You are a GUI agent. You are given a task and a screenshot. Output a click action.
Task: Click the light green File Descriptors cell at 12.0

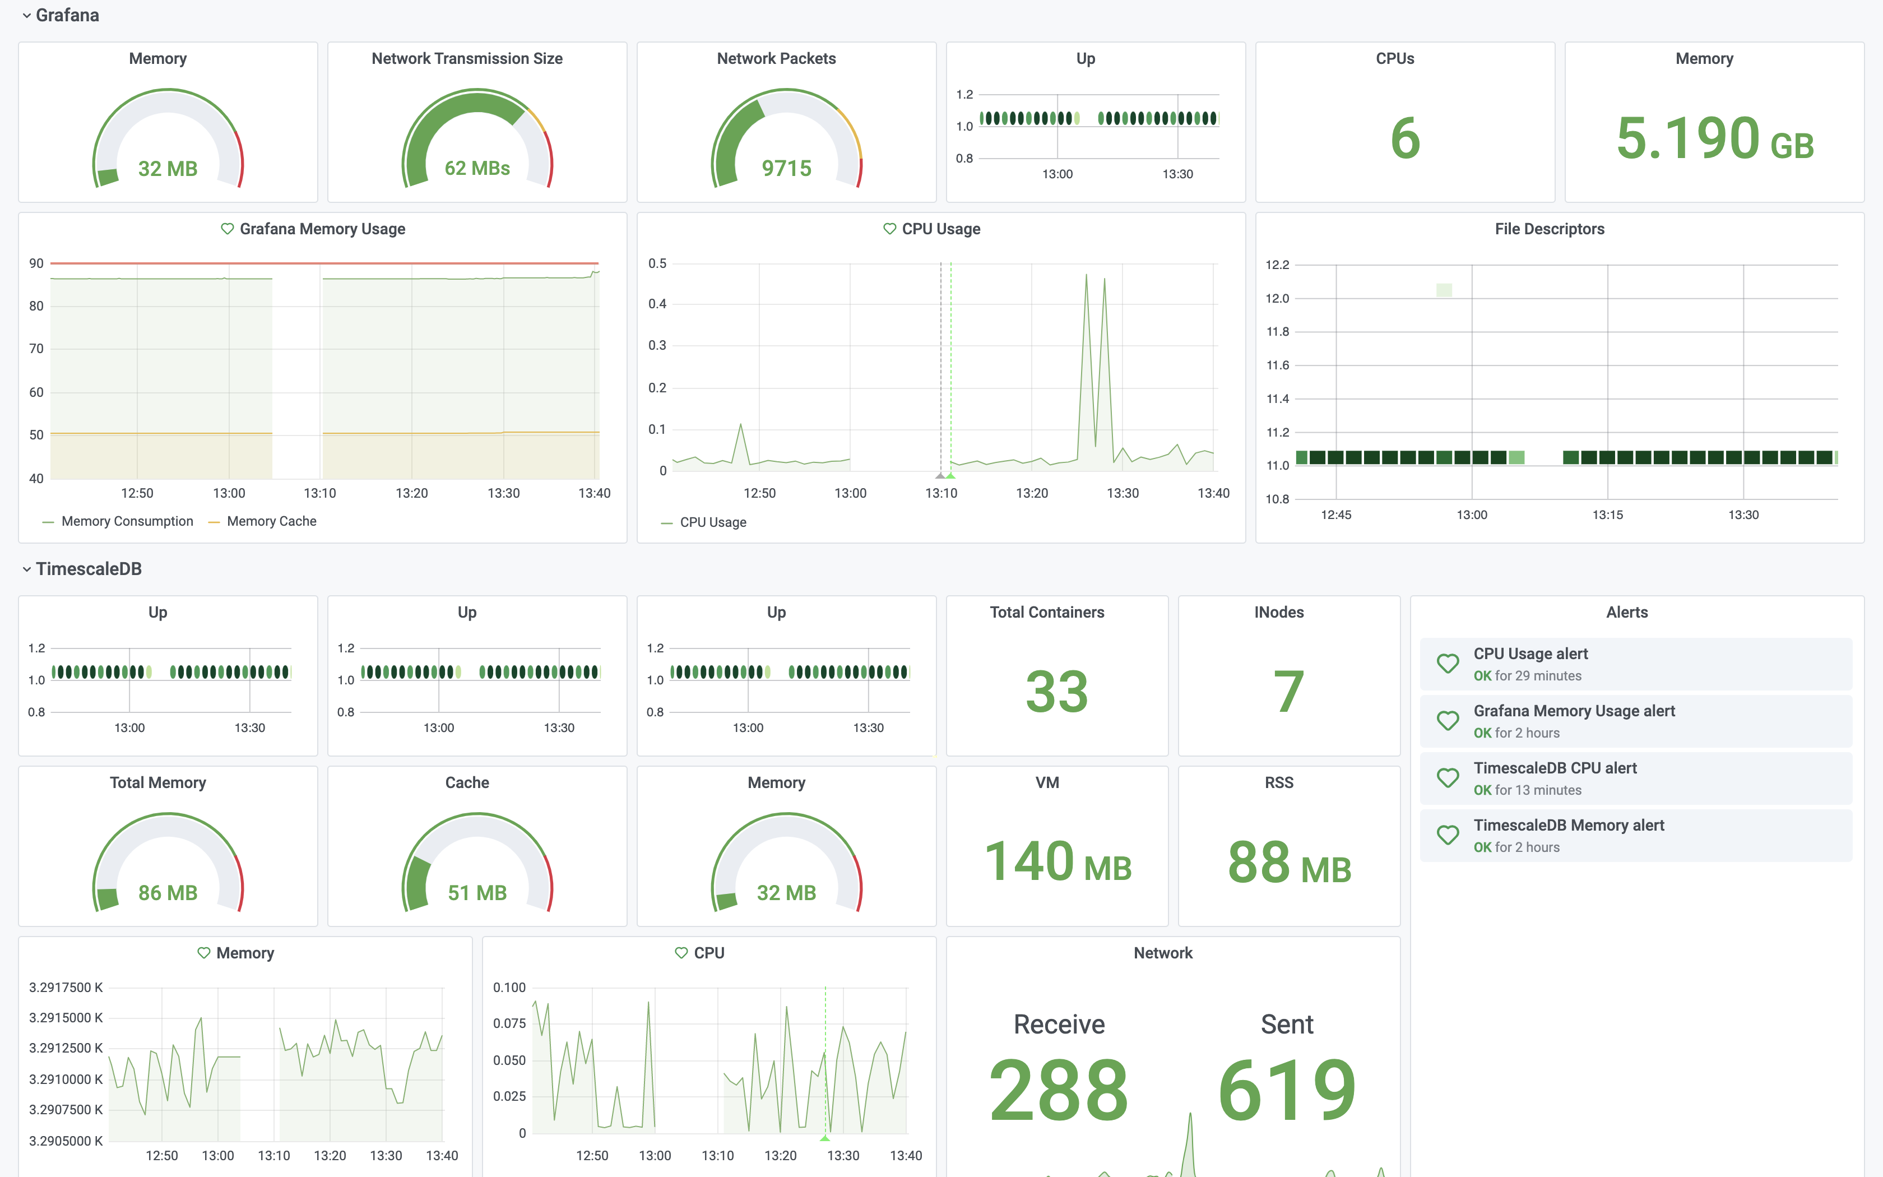1444,290
